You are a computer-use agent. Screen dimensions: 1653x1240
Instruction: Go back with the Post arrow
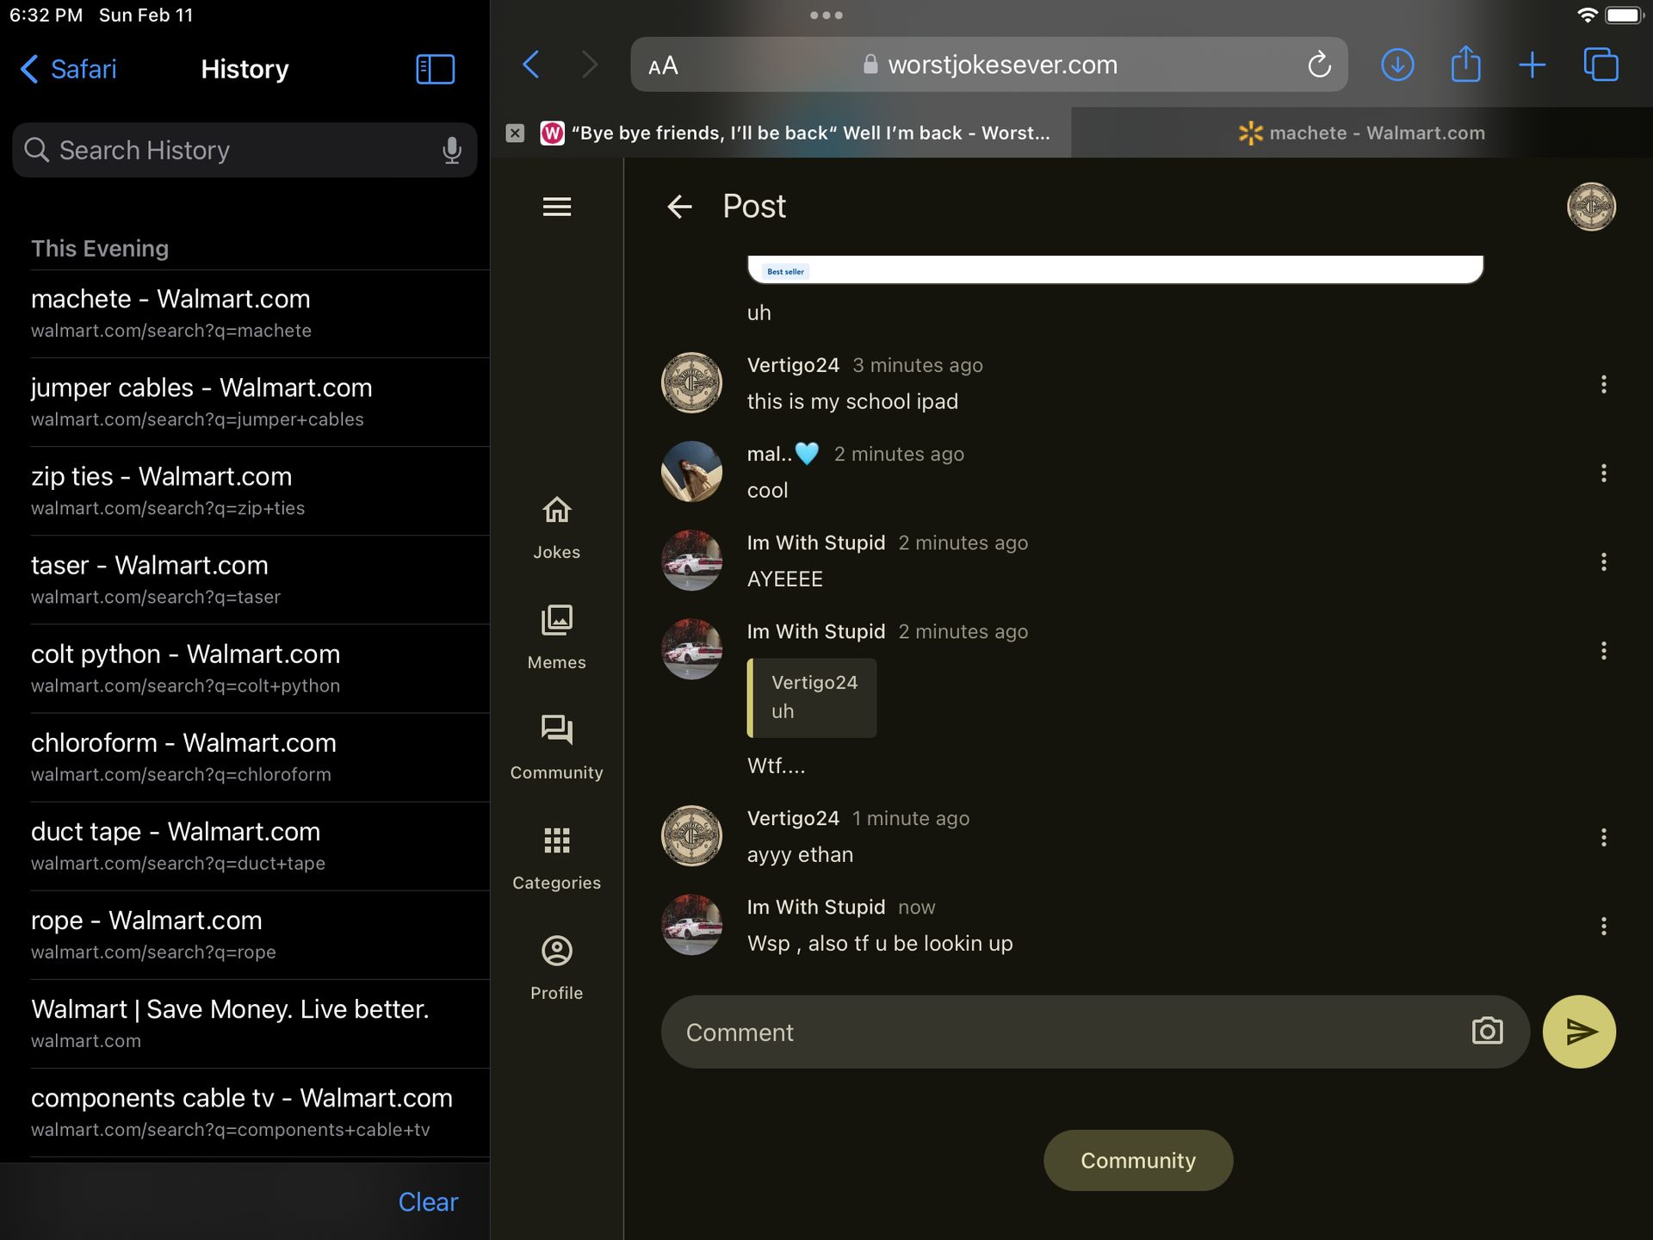(x=679, y=207)
